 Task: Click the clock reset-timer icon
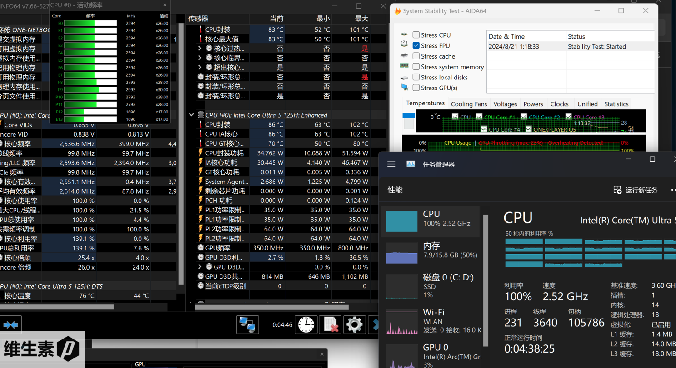pos(306,325)
